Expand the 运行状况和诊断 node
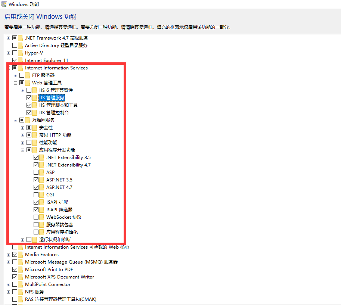The height and width of the screenshot is (305, 341). (22, 240)
